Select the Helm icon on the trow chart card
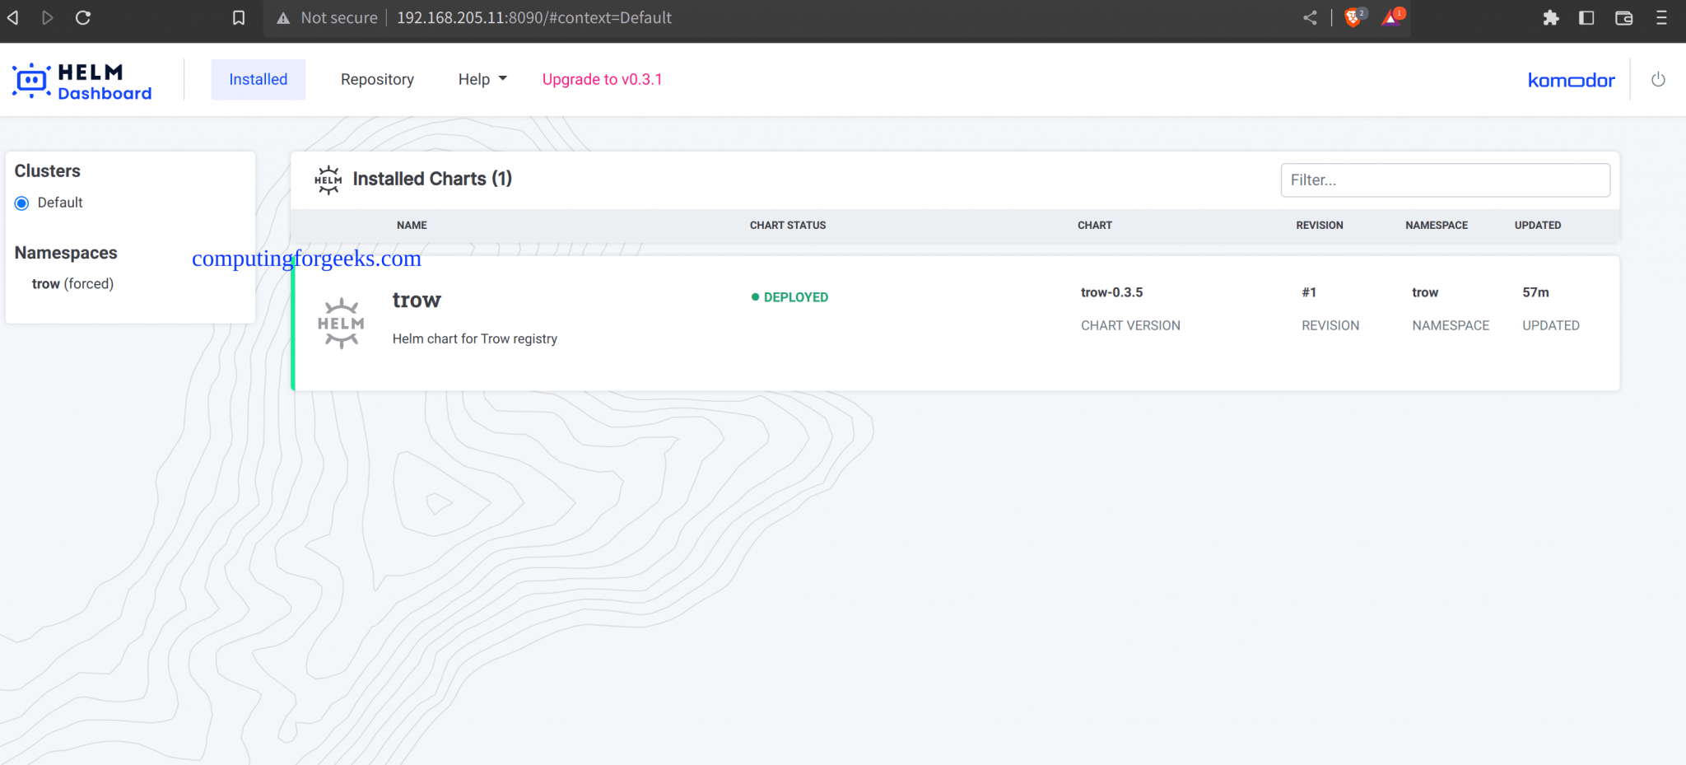 pyautogui.click(x=340, y=322)
